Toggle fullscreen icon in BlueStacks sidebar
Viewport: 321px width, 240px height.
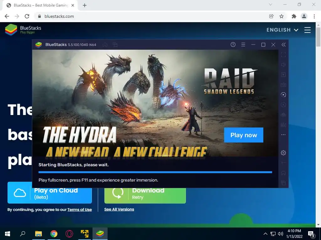click(283, 55)
